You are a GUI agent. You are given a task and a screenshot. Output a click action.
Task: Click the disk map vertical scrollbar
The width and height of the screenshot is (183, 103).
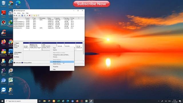pos(83,51)
